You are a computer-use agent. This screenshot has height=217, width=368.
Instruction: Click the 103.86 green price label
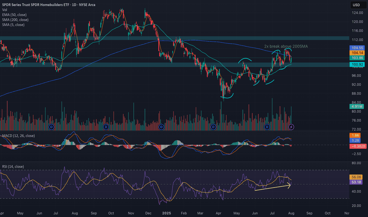pos(357,58)
